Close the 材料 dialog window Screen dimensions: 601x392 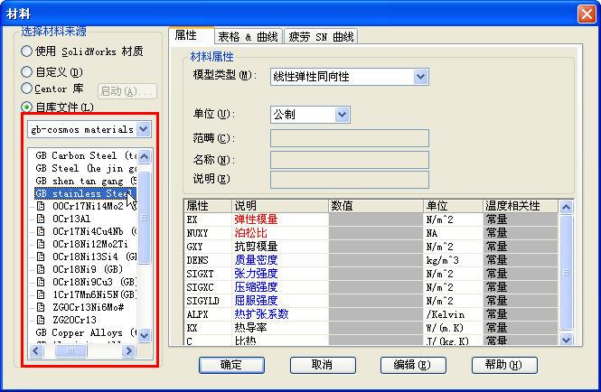[587, 14]
